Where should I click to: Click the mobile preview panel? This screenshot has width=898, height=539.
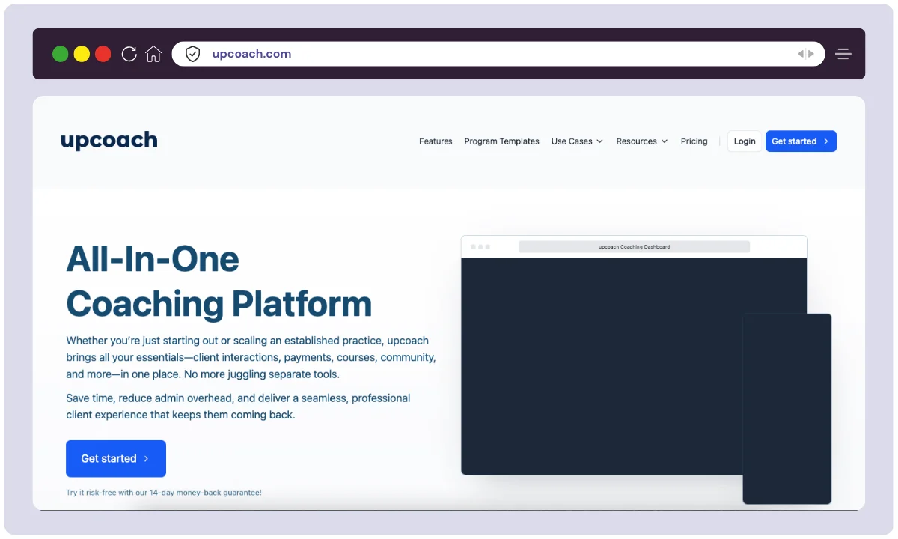click(787, 409)
